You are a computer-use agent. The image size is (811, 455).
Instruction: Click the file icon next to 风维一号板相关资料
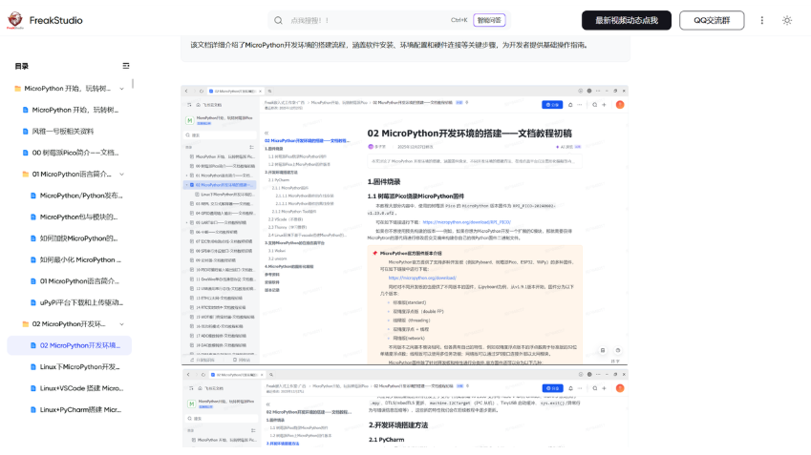[x=26, y=132]
